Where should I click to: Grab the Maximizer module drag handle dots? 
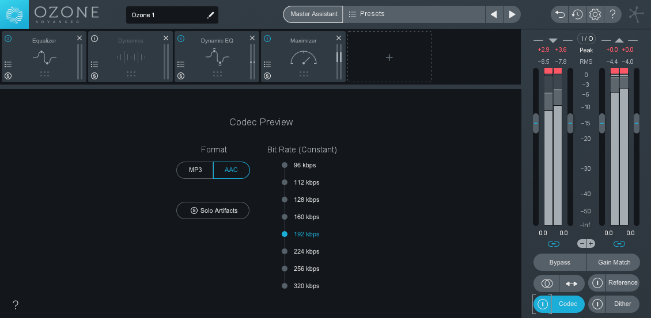coord(304,74)
